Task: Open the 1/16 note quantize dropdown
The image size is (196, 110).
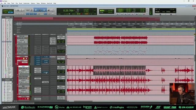Action: 173,9
